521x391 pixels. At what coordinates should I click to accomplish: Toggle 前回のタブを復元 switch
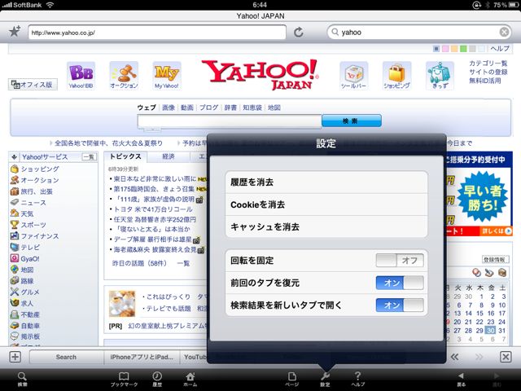[x=400, y=283]
